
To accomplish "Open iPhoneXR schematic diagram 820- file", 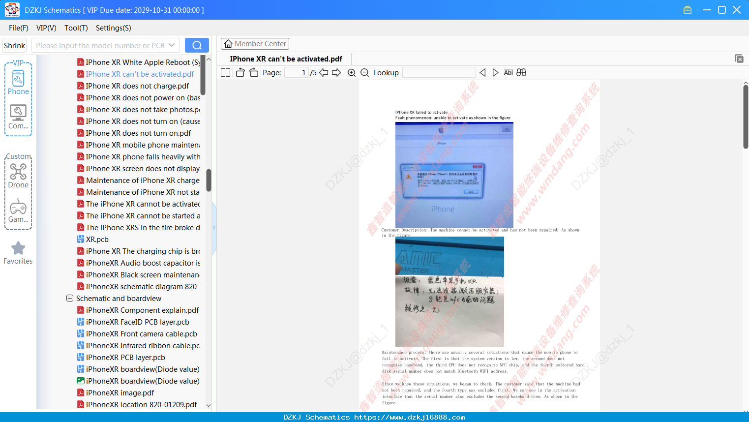I will click(x=139, y=287).
